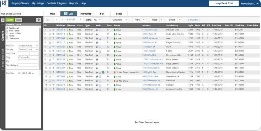
Task: Click the green media icon for ST00831
Action: (103, 72)
